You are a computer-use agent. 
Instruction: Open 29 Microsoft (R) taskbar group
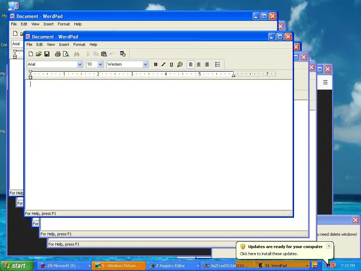64,266
